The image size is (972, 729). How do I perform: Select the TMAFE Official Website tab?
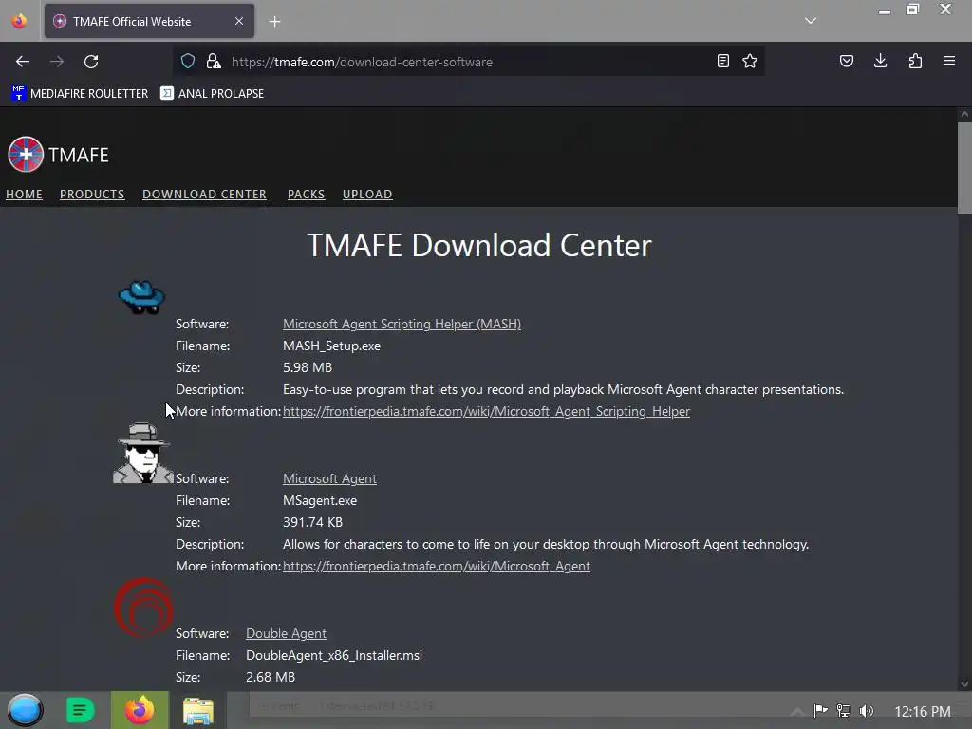click(x=149, y=21)
